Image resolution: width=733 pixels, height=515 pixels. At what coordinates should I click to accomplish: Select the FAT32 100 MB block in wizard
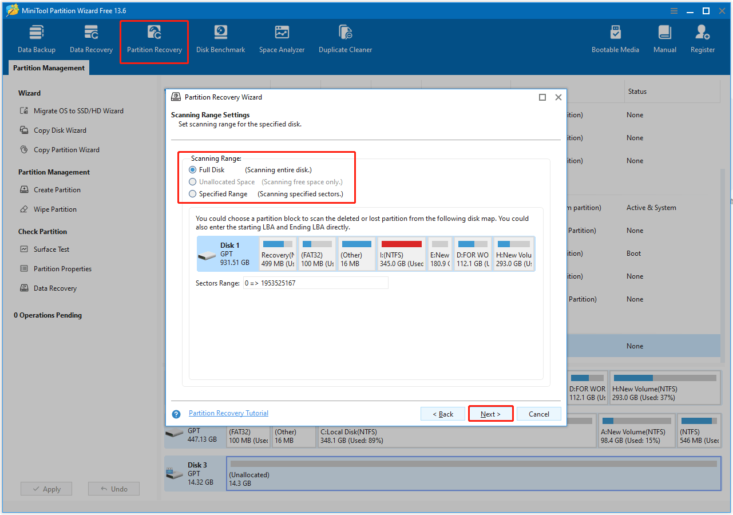(317, 254)
